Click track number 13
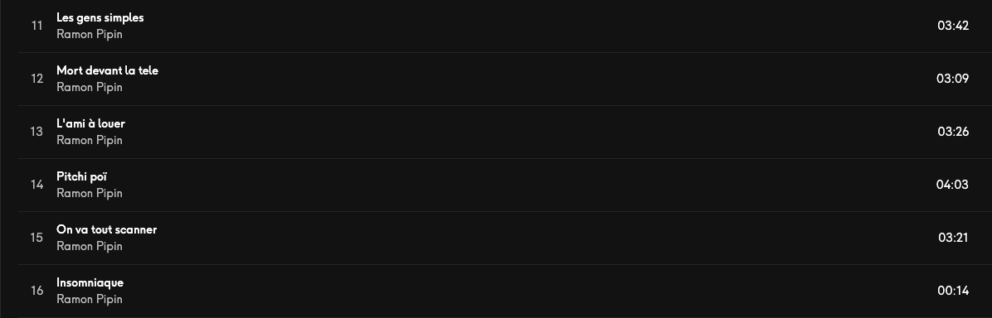This screenshot has height=318, width=992. pos(36,132)
